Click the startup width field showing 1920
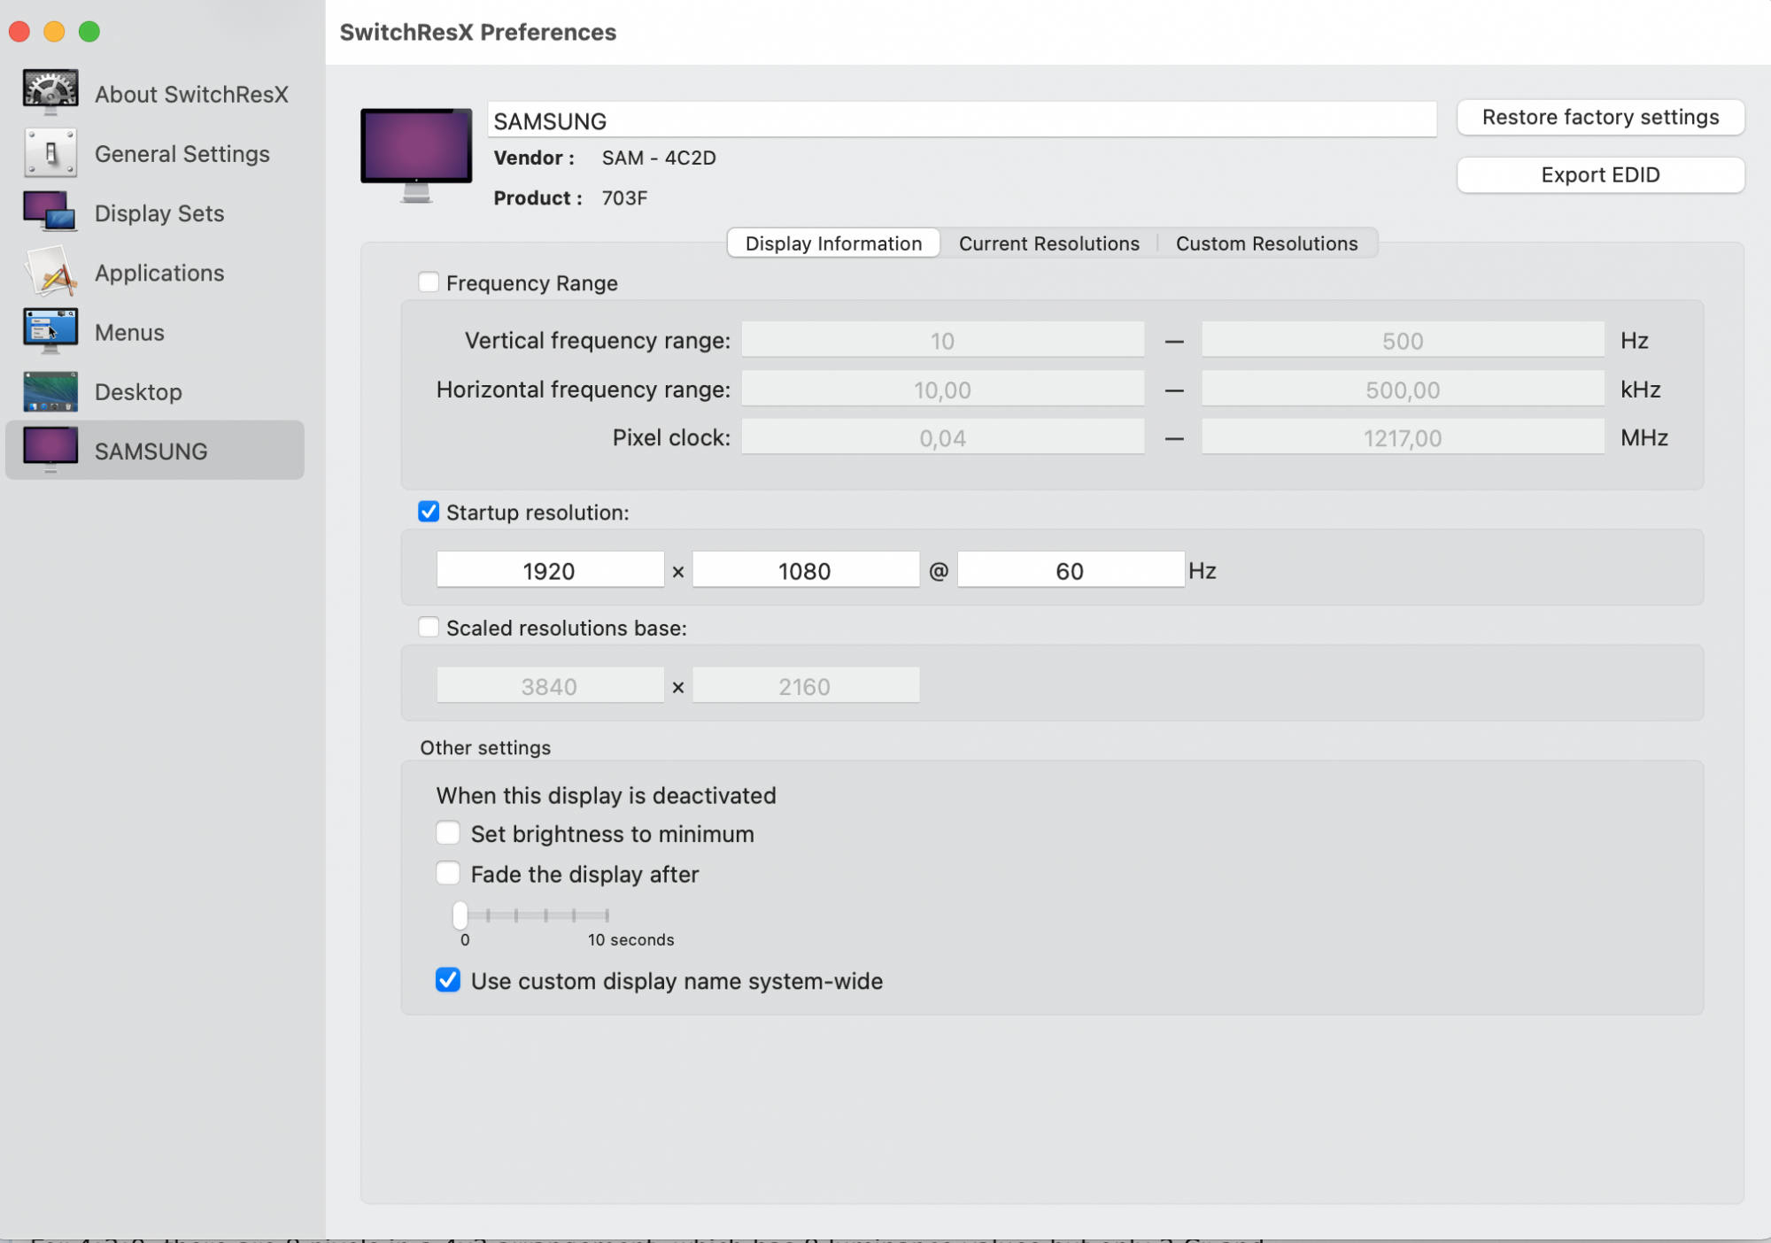Viewport: 1771px width, 1243px height. pyautogui.click(x=549, y=570)
